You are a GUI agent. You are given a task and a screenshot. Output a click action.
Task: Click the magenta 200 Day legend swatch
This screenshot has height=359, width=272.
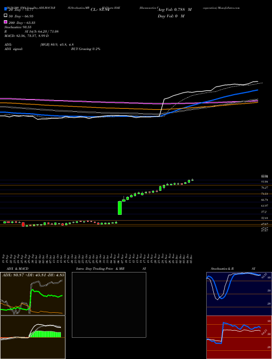click(x=5, y=22)
